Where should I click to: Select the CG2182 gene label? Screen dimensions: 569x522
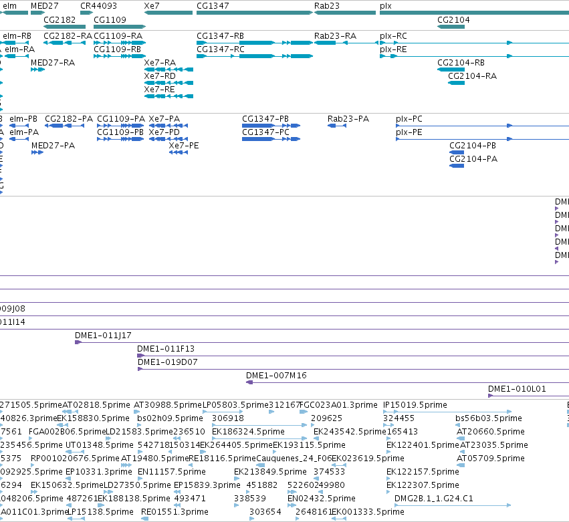(60, 19)
